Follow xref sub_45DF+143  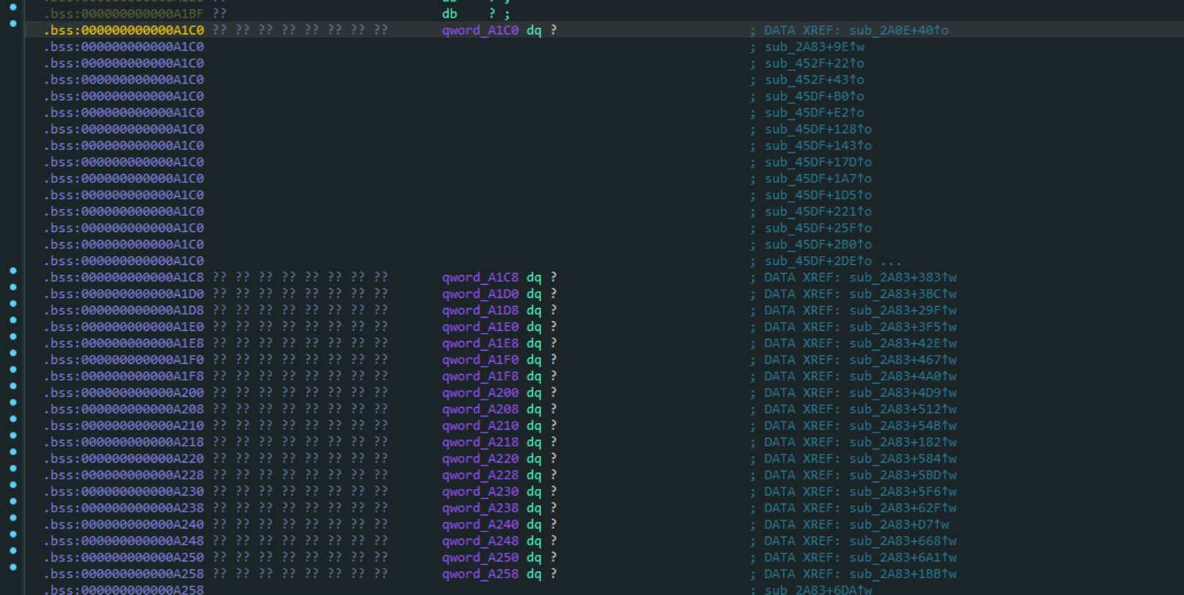818,146
